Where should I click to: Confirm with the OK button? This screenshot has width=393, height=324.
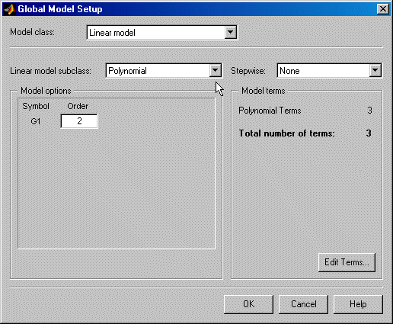pyautogui.click(x=248, y=304)
